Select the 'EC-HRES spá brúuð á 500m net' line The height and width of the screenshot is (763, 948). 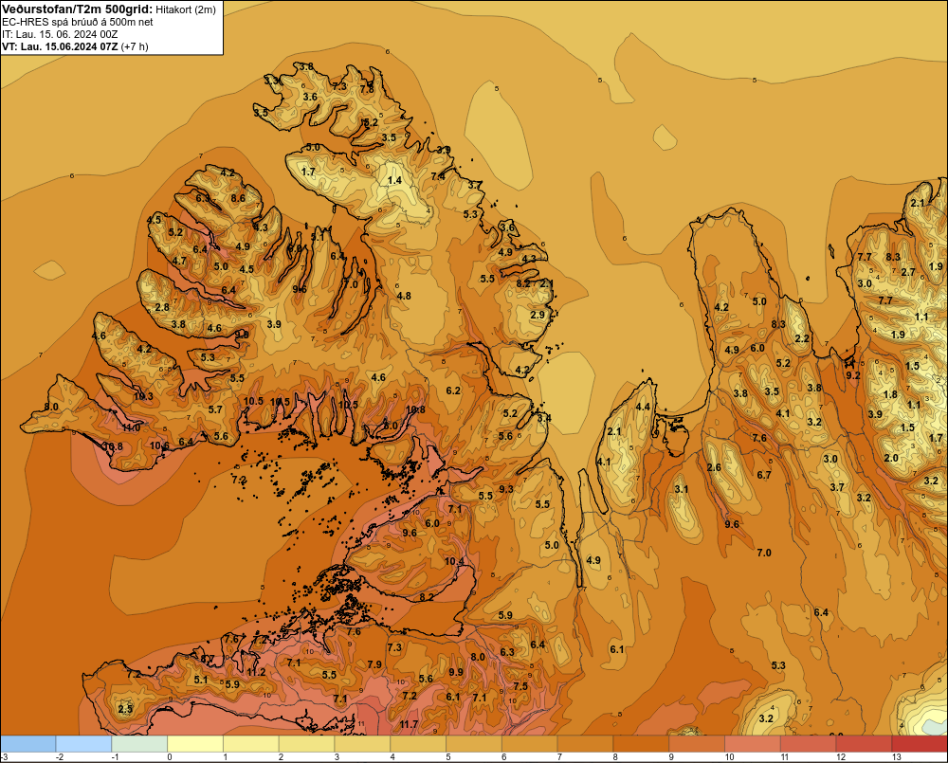tap(78, 22)
